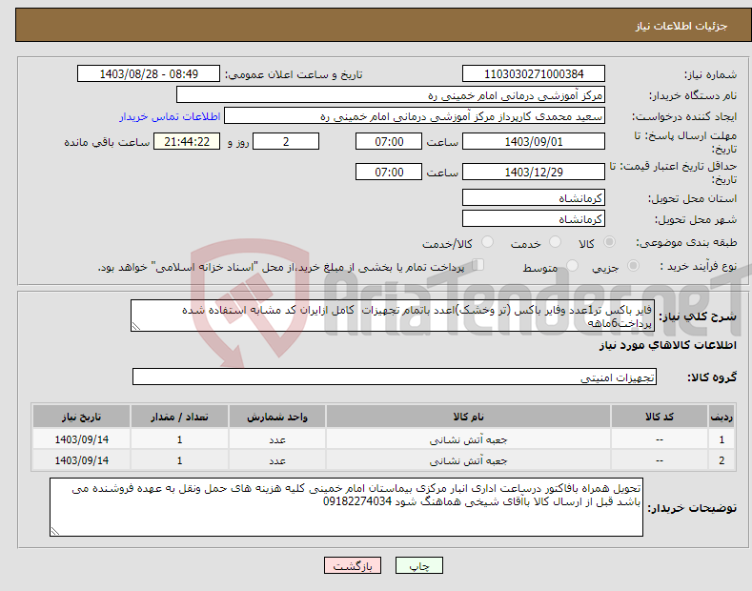Click the date 1403/09/14 in row 1

82,439
